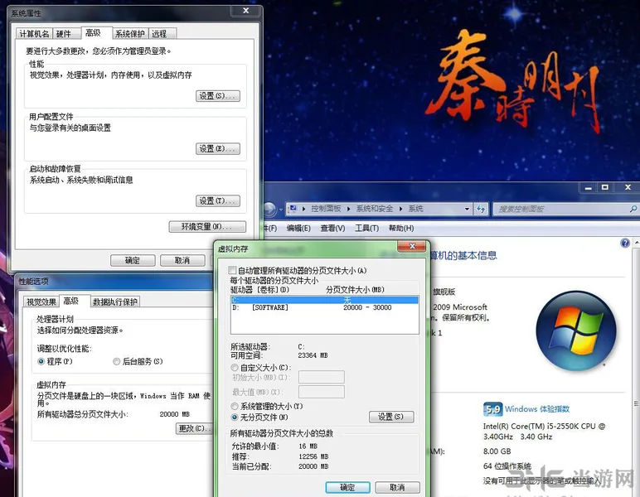Select the 程序(P) radio option

[55, 361]
